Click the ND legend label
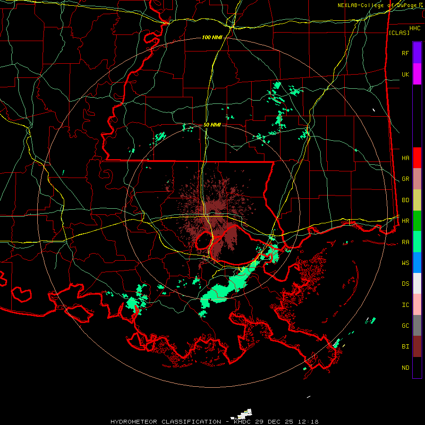Viewport: 425px width, 425px height. click(406, 368)
